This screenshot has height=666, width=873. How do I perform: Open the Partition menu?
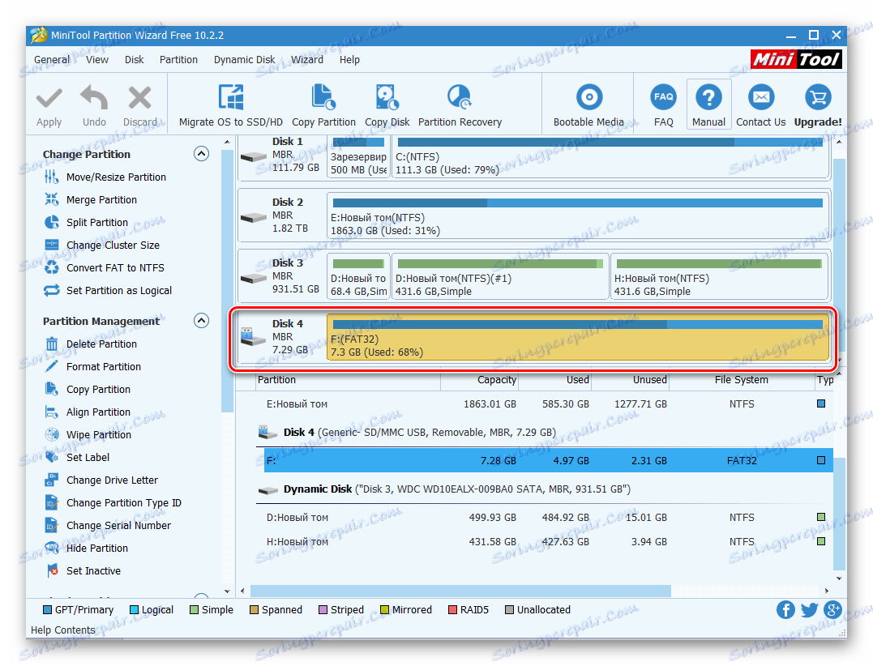click(x=178, y=59)
